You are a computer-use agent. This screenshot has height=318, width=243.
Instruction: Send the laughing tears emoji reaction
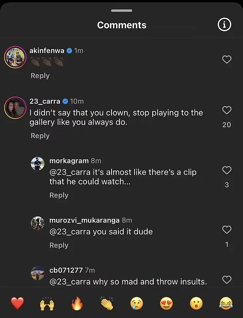[226, 304]
